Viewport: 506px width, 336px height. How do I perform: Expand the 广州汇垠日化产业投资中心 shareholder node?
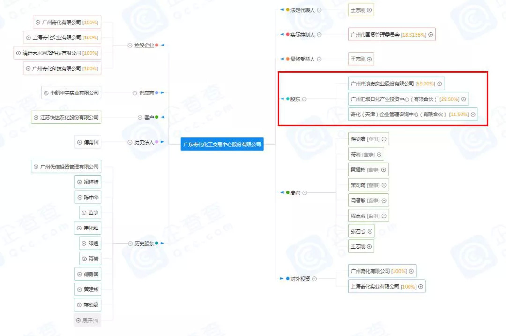coord(463,99)
